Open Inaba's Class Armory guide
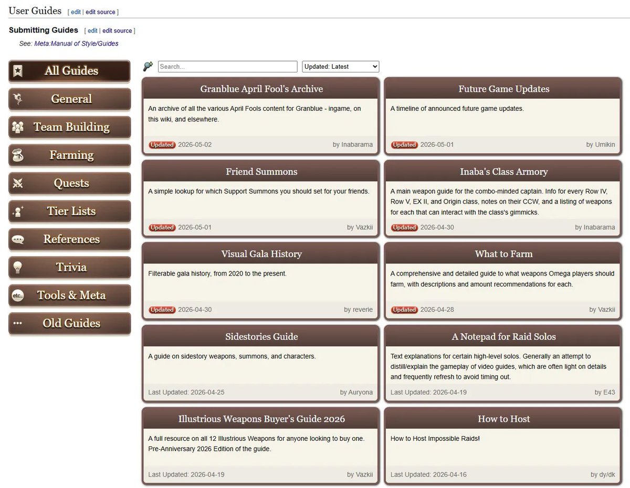 pos(504,172)
